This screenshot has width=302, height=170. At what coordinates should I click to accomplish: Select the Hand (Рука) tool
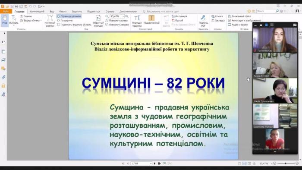[4, 20]
